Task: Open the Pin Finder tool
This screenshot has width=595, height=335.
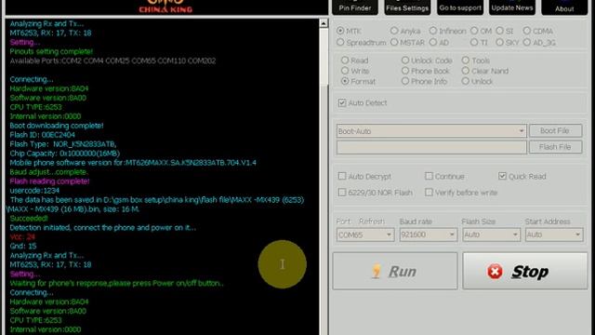Action: 355,7
